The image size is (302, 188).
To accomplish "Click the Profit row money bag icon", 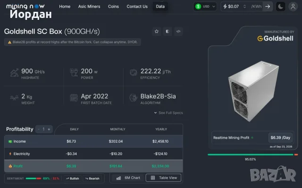I will click(x=10, y=166).
